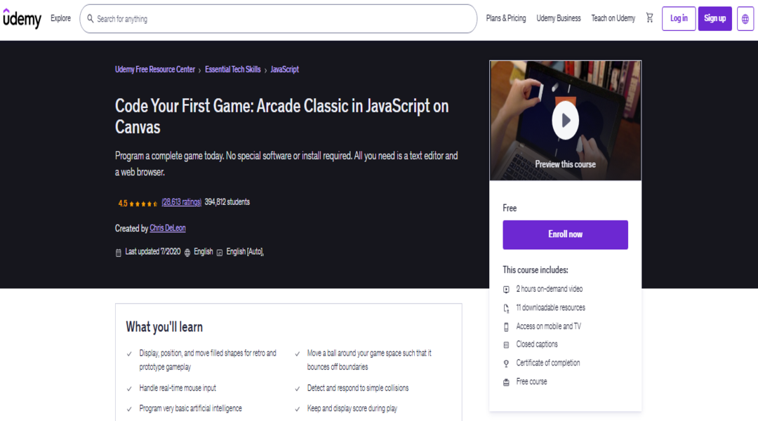Open the 28,613 ratings link
Screen dimensions: 758x421
pos(181,202)
